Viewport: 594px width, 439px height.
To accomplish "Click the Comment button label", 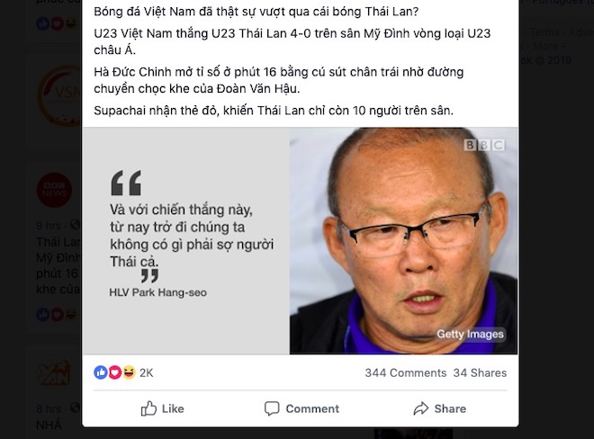I will tap(312, 408).
